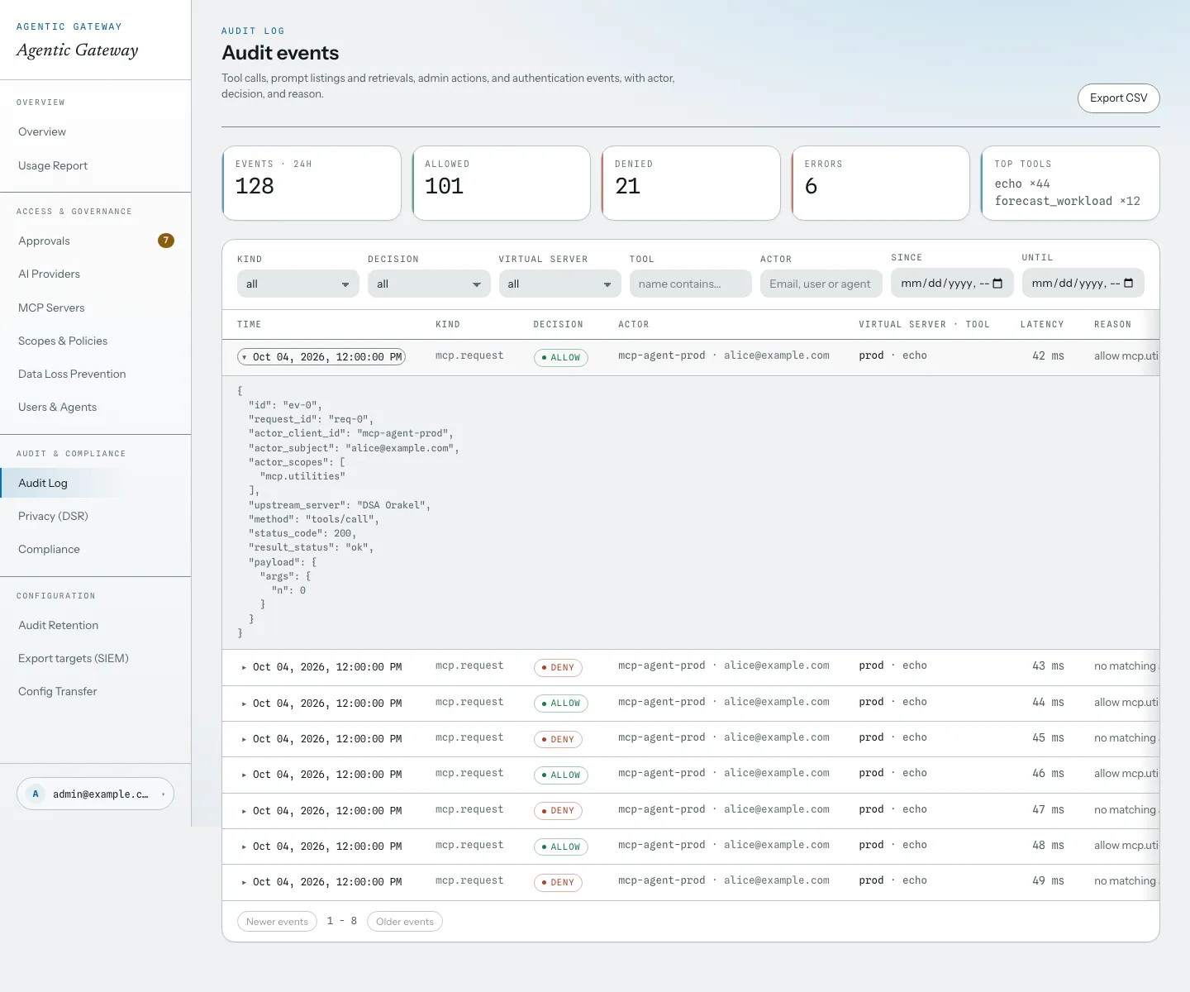Focus the Tool name contains field
The width and height of the screenshot is (1190, 992).
tap(690, 284)
